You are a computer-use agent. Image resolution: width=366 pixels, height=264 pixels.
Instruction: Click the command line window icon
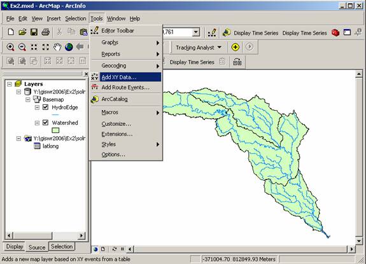point(347,32)
